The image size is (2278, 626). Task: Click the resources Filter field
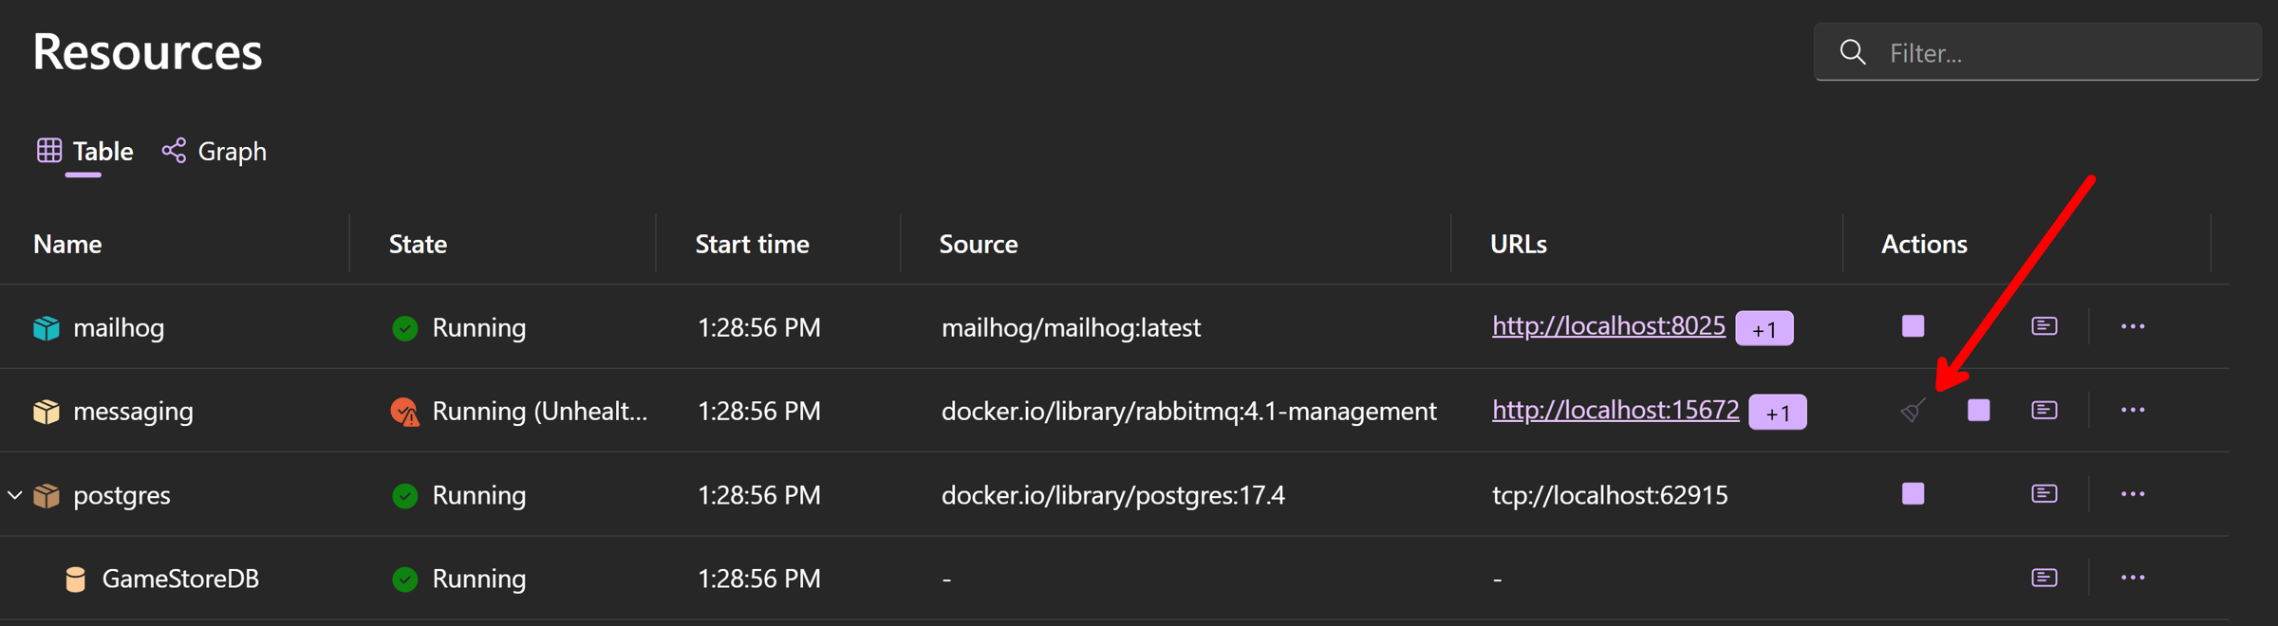tap(2037, 52)
